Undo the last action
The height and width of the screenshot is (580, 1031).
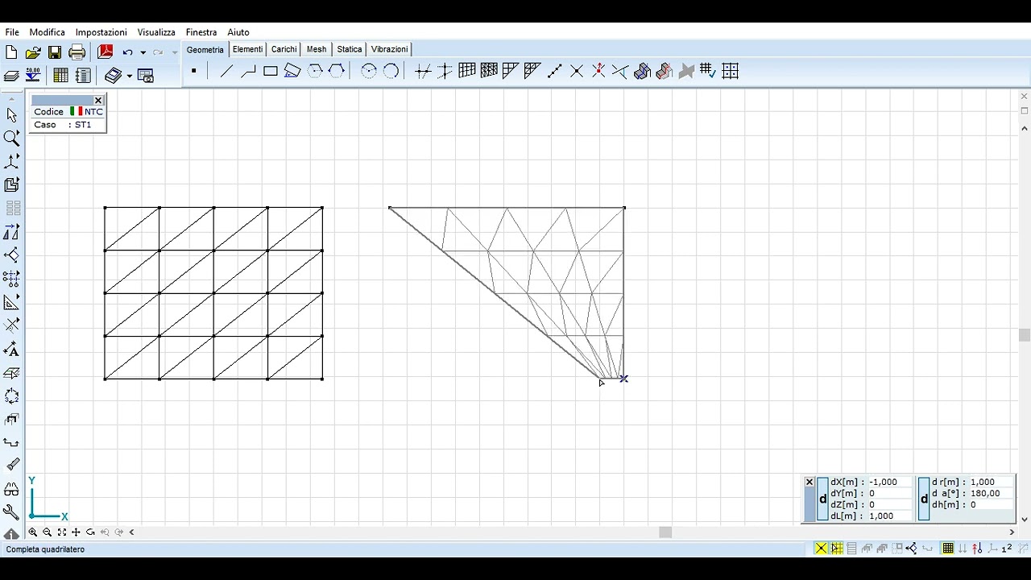(127, 52)
